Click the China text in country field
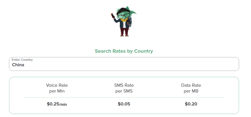The image size is (251, 117). [x=18, y=65]
